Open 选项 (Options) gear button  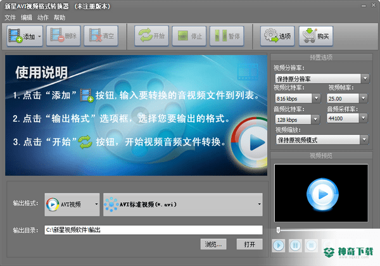point(277,36)
